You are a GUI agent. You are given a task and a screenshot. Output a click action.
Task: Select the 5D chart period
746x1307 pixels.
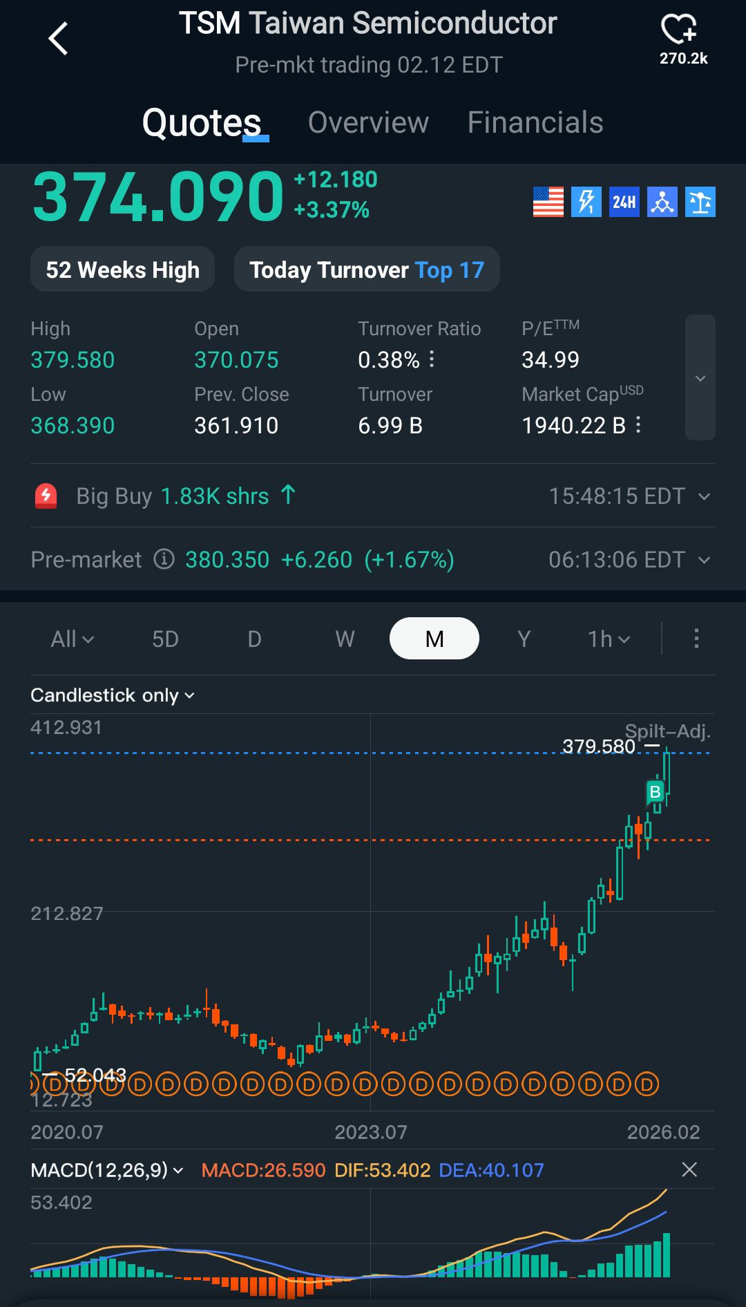[x=165, y=639]
